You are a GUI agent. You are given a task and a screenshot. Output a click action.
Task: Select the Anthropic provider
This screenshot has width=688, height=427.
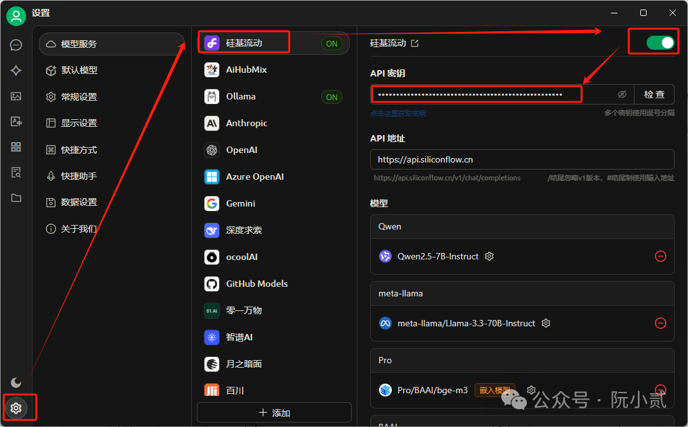pyautogui.click(x=273, y=123)
